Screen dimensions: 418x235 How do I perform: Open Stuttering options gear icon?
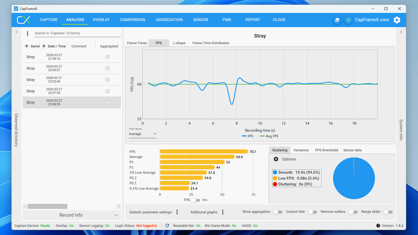pyautogui.click(x=276, y=159)
